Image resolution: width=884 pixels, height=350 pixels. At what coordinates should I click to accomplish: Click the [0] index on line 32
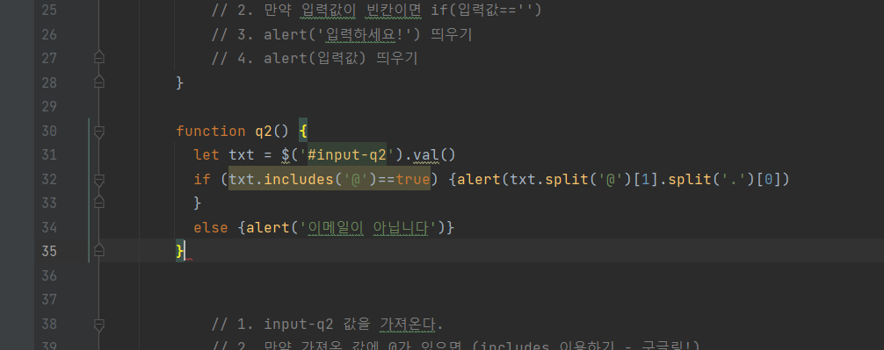pyautogui.click(x=768, y=180)
